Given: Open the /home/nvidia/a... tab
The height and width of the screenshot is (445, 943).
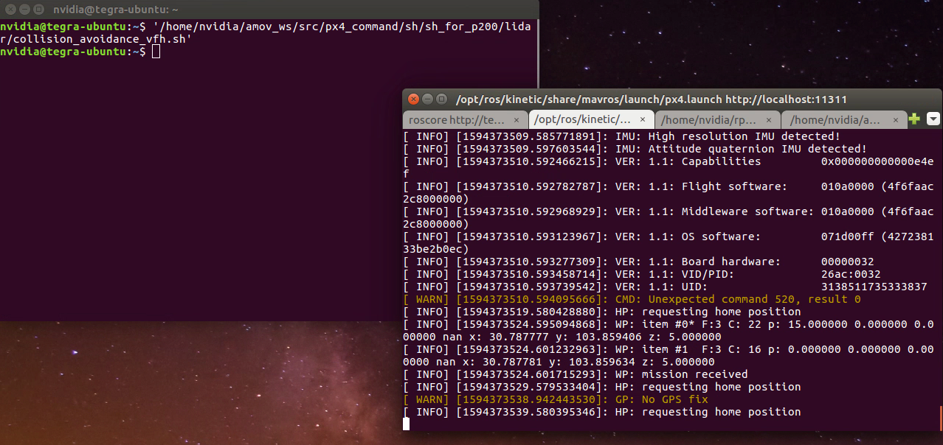Looking at the screenshot, I should click(x=835, y=119).
